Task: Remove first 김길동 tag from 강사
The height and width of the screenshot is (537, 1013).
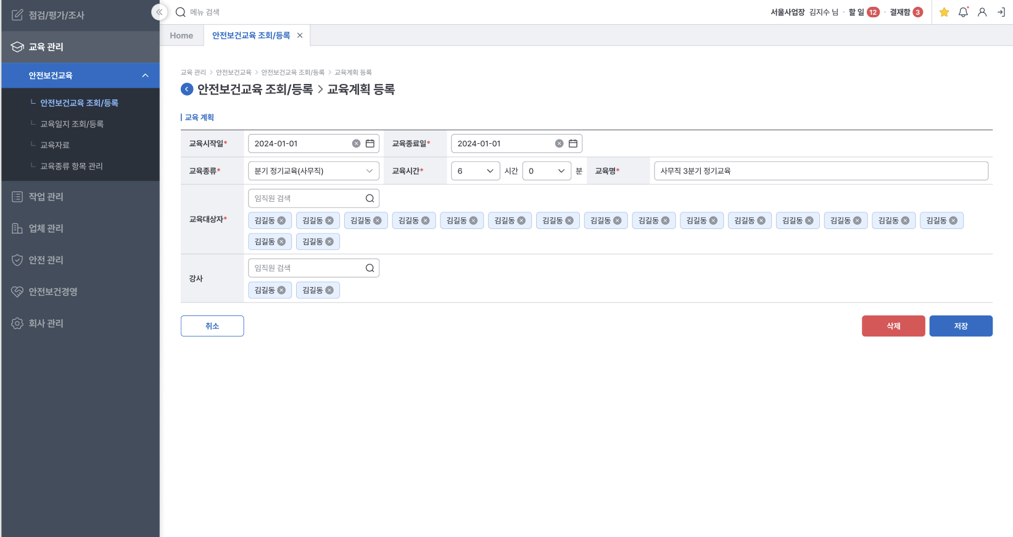Action: (281, 290)
